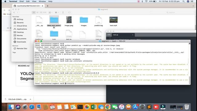The height and width of the screenshot is (111, 197).
Task: Open iBooks icon in the Dock
Action: [128, 107]
